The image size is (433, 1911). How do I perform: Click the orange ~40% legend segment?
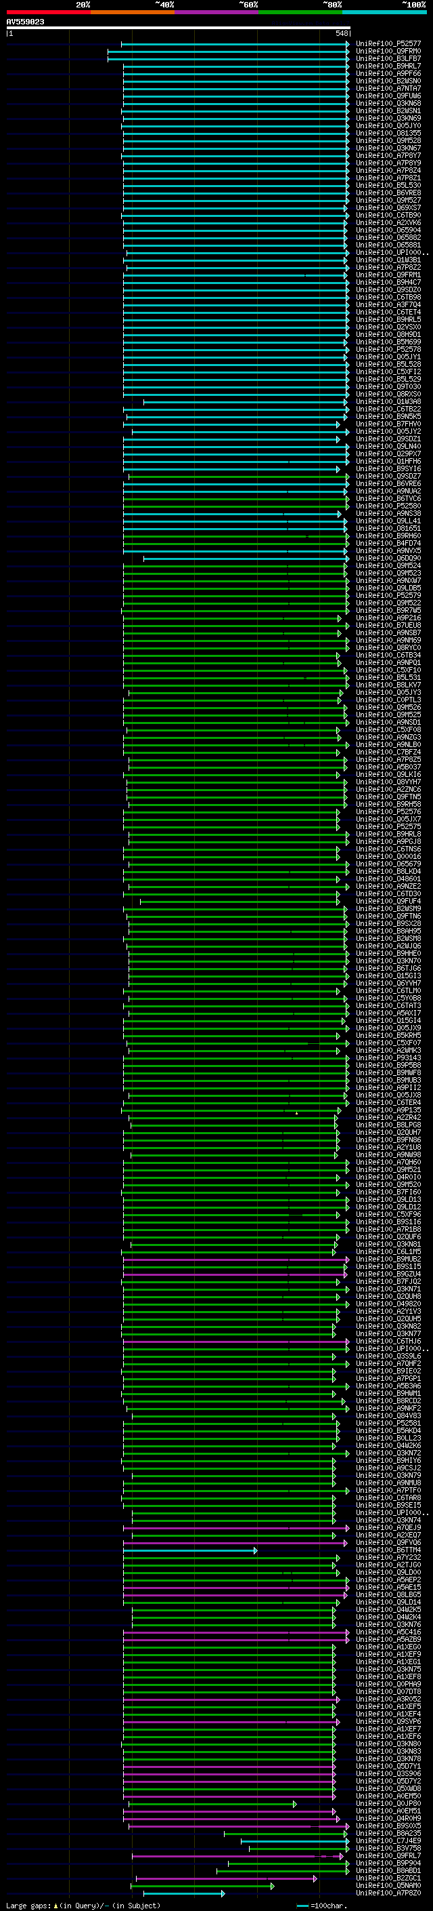point(133,12)
